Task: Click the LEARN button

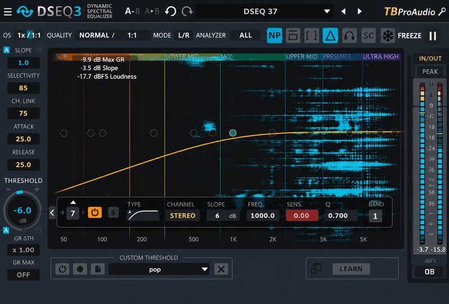Action: (x=351, y=269)
